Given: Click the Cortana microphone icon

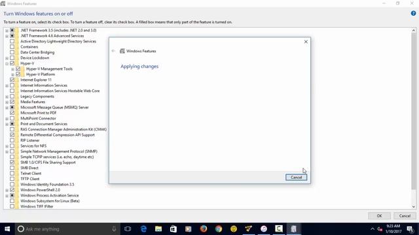Looking at the screenshot, I should (x=114, y=229).
